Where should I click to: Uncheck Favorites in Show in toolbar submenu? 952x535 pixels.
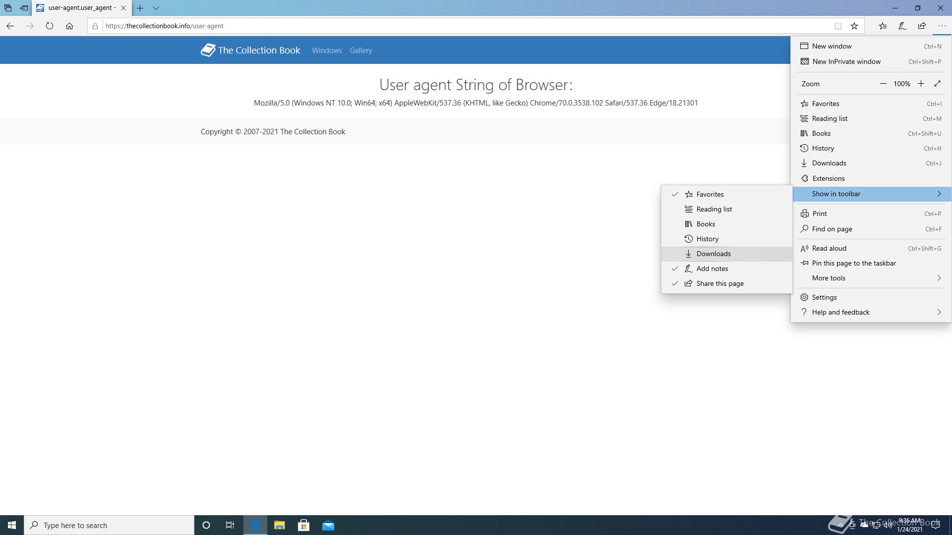710,194
